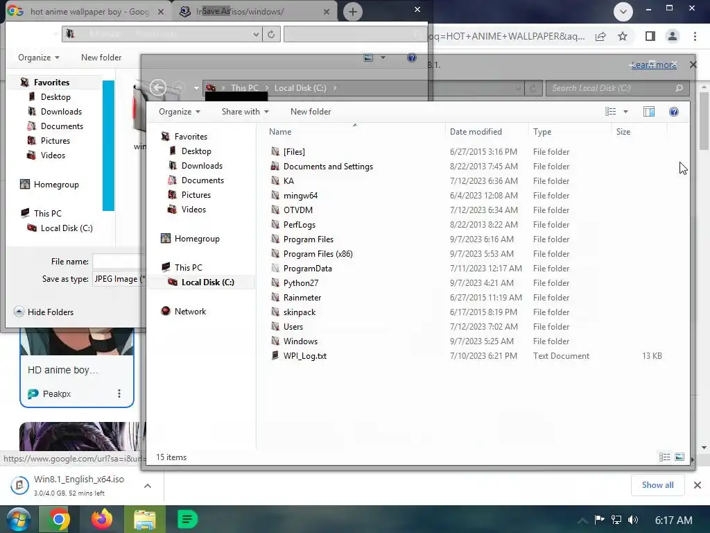Refresh the Save As dialog address bar

pyautogui.click(x=271, y=34)
